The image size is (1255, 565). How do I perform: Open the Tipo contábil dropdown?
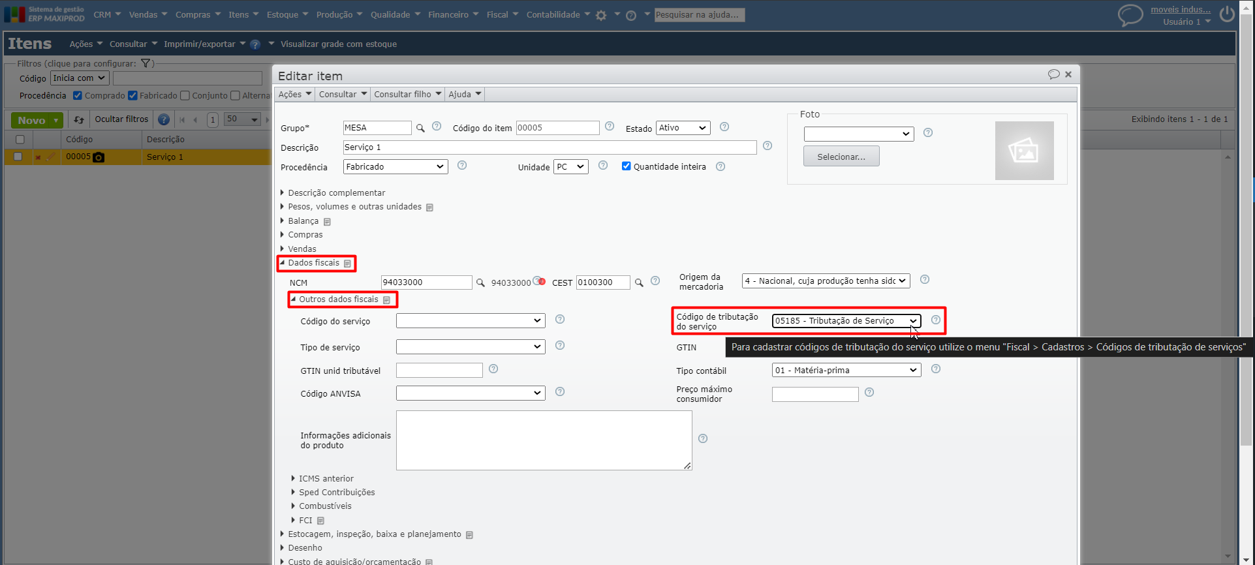846,371
